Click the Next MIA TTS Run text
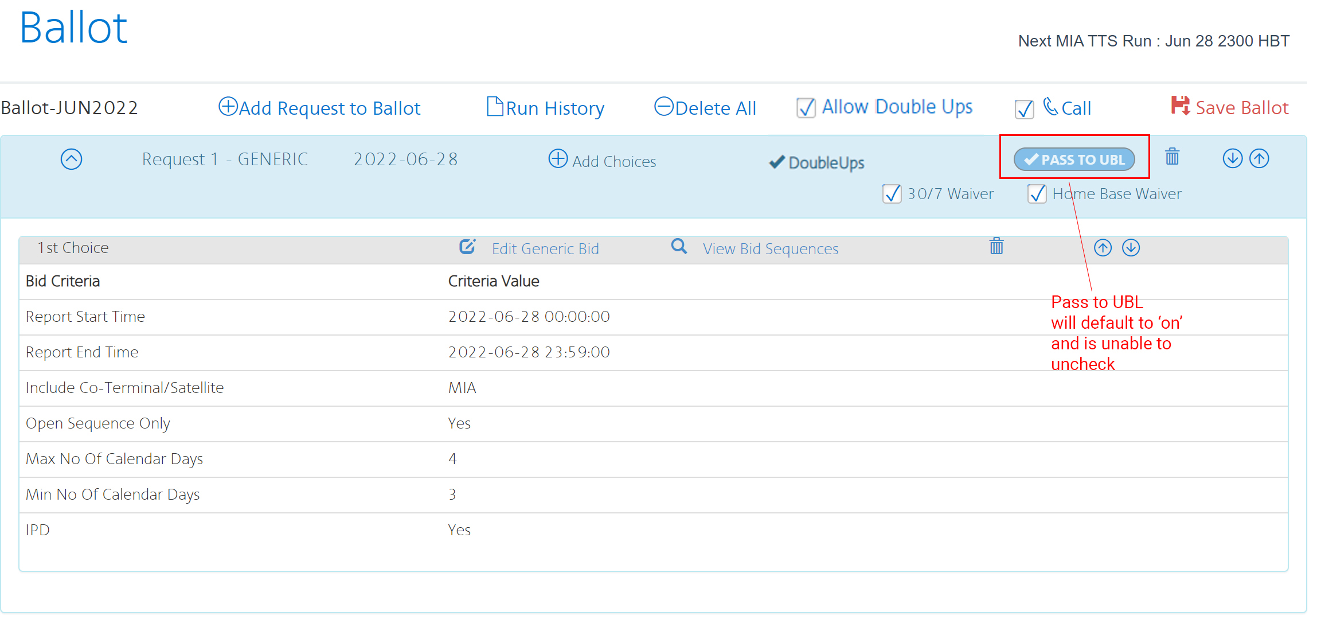 point(1154,41)
